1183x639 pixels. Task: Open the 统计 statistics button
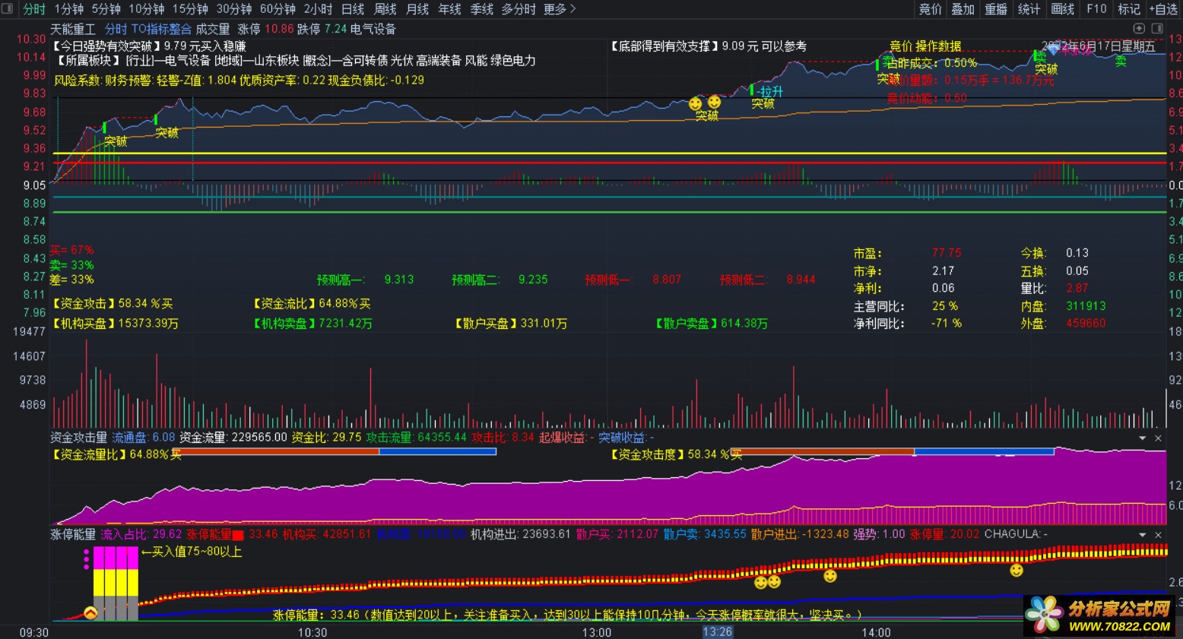1029,9
